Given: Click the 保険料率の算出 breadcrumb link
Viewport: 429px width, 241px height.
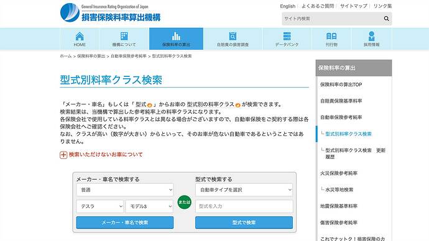Looking at the screenshot, I should [91, 56].
